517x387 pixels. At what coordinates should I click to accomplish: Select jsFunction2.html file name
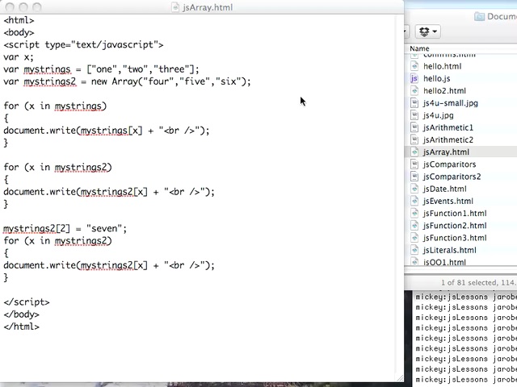[x=455, y=226]
